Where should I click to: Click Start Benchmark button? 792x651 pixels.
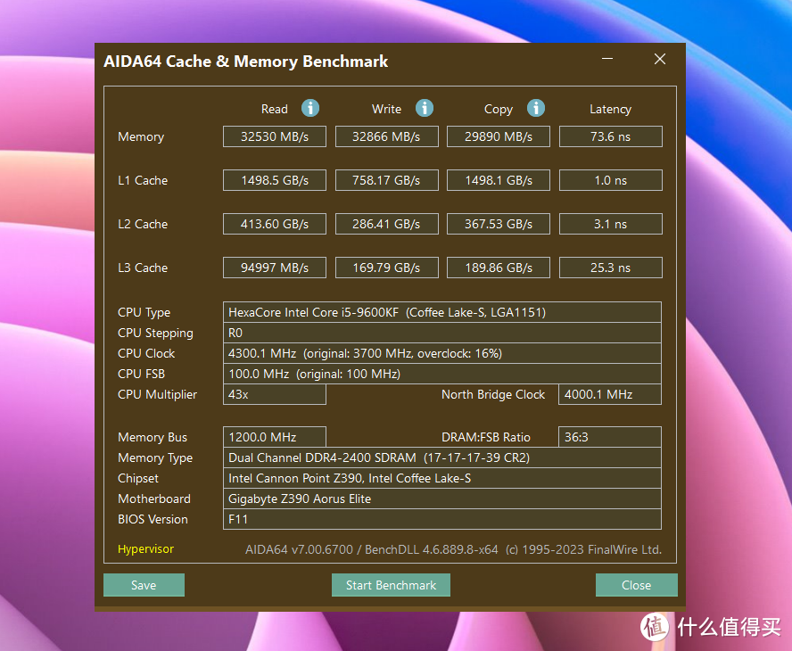391,585
